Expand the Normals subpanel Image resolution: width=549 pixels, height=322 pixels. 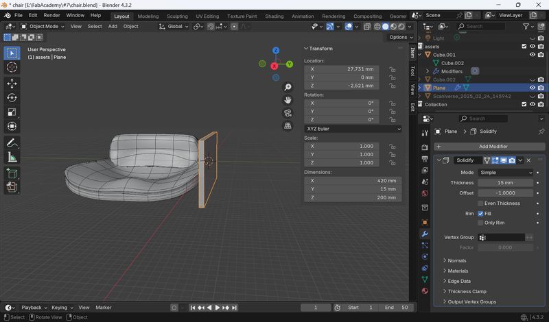pos(456,260)
